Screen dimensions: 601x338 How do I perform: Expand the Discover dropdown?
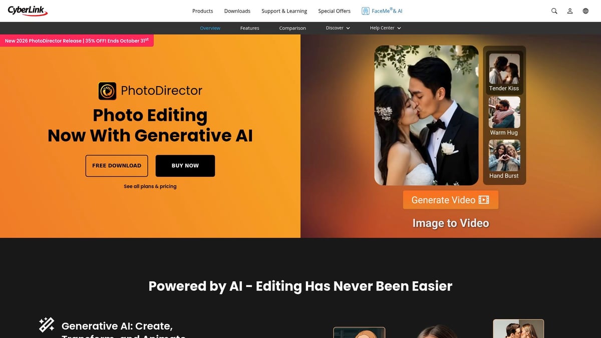coord(335,28)
